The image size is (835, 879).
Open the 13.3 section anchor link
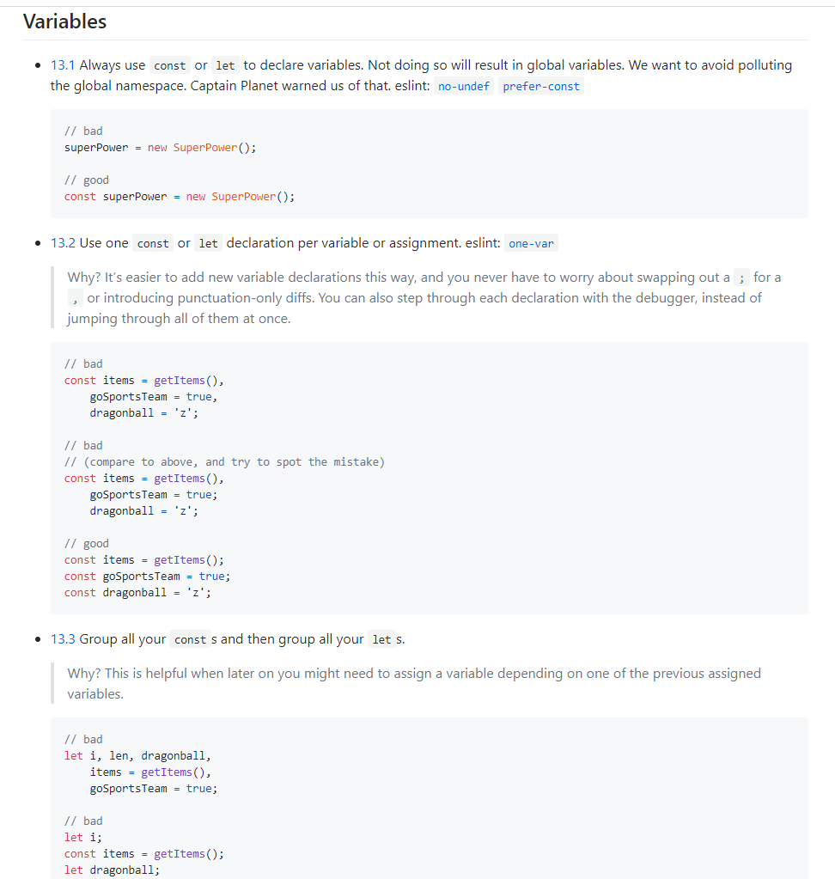[x=63, y=639]
